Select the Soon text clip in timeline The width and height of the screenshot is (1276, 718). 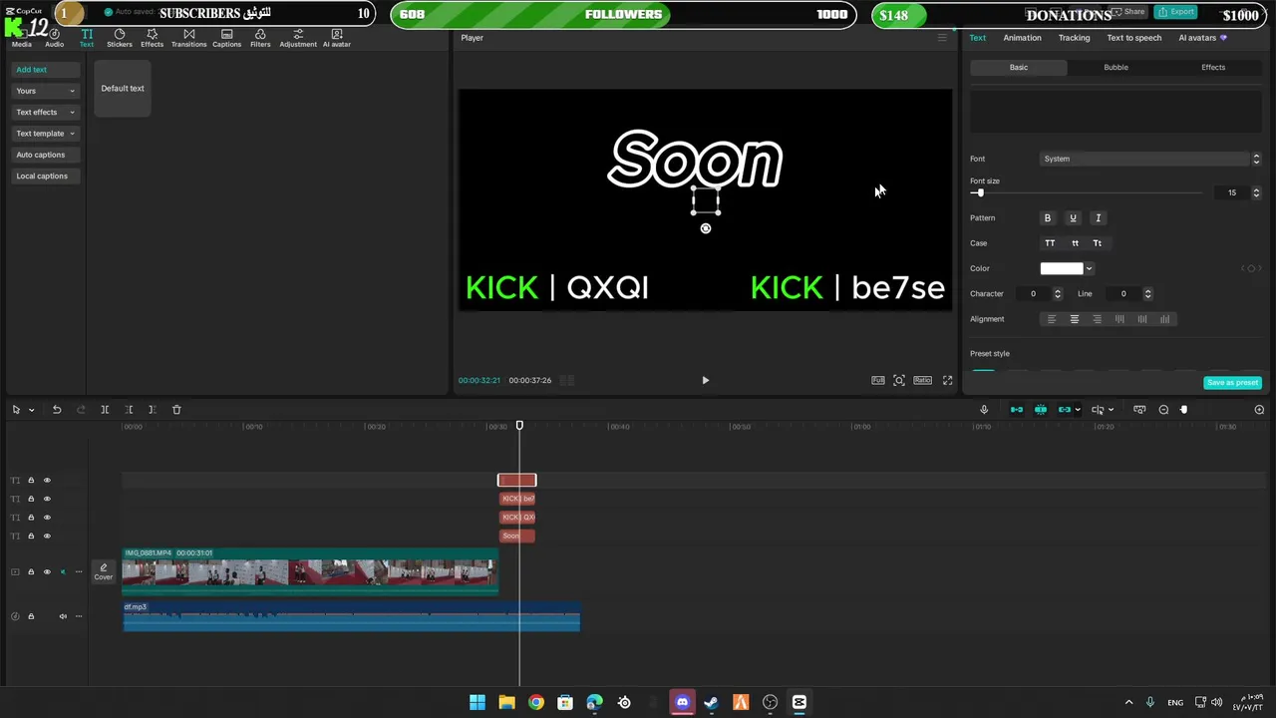517,537
